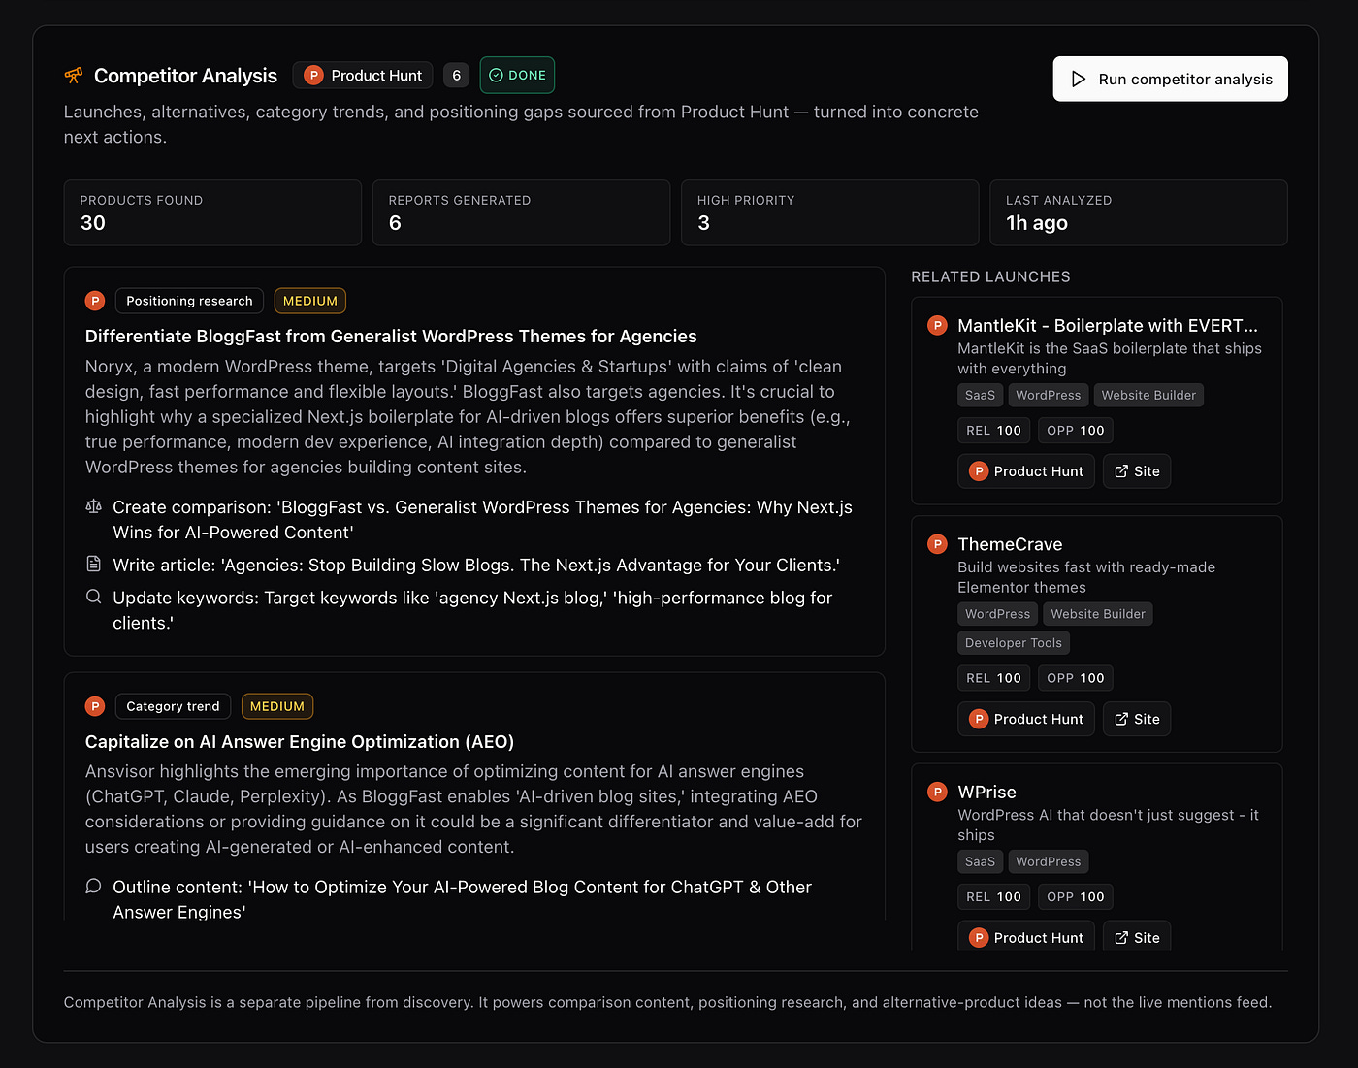Click OPP 100 score on ThemeCrave card
Image resolution: width=1358 pixels, height=1068 pixels.
coord(1075,678)
